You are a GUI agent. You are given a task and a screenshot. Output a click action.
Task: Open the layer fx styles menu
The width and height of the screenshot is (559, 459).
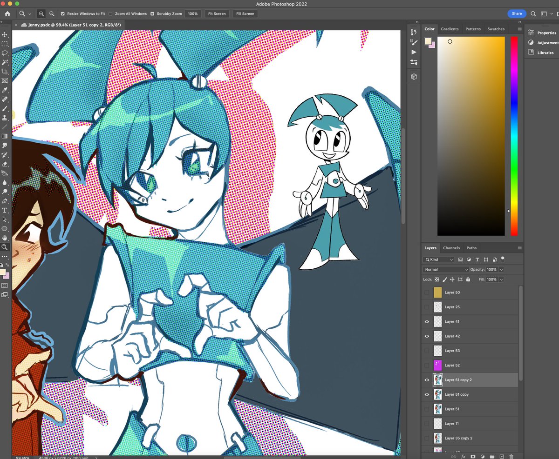tap(463, 457)
